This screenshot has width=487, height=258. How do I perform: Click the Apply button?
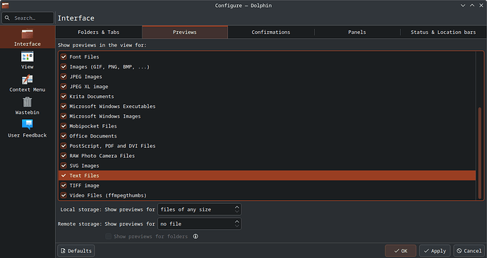pos(435,251)
